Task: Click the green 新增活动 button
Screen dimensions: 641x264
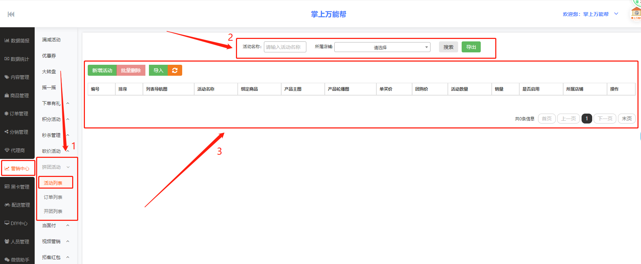Action: (x=102, y=70)
